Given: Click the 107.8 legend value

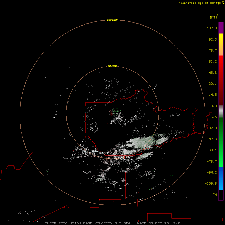Looking at the screenshot, I should (x=212, y=28).
